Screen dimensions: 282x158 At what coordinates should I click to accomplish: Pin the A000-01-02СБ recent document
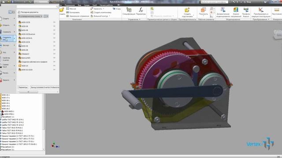click(54, 69)
